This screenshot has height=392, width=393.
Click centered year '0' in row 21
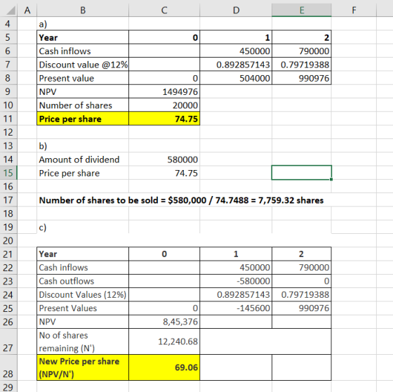164,254
